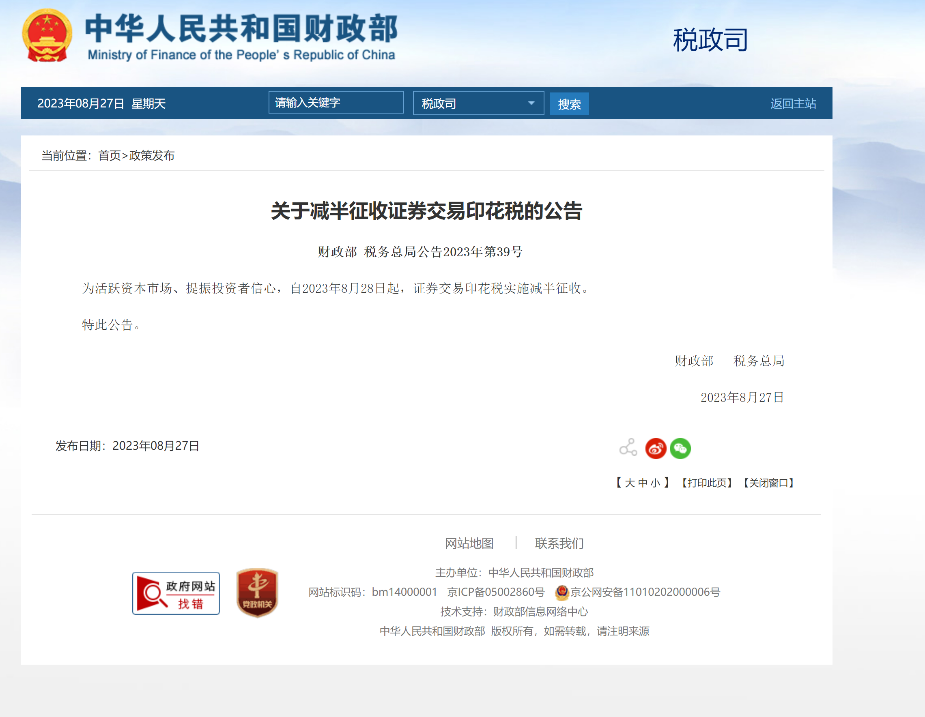Viewport: 925px width, 717px height.
Task: Click 返回主站 to return to the main site
Action: pos(793,103)
